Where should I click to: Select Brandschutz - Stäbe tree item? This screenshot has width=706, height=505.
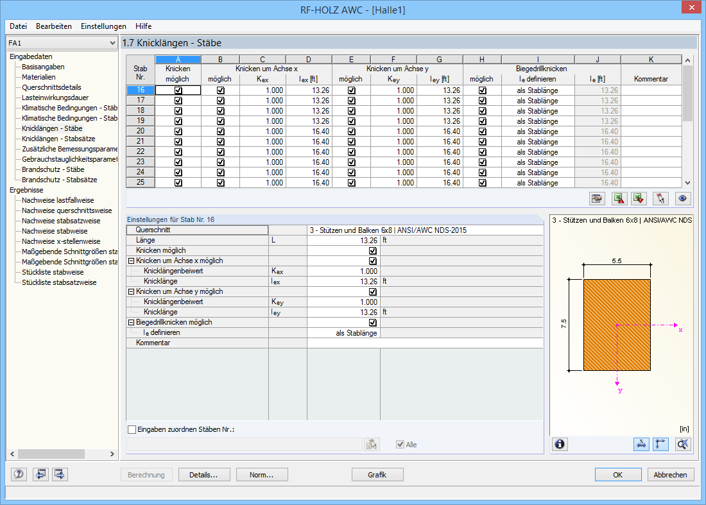point(53,169)
